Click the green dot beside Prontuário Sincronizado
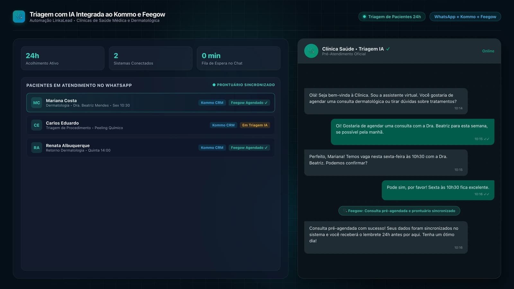 pos(214,85)
